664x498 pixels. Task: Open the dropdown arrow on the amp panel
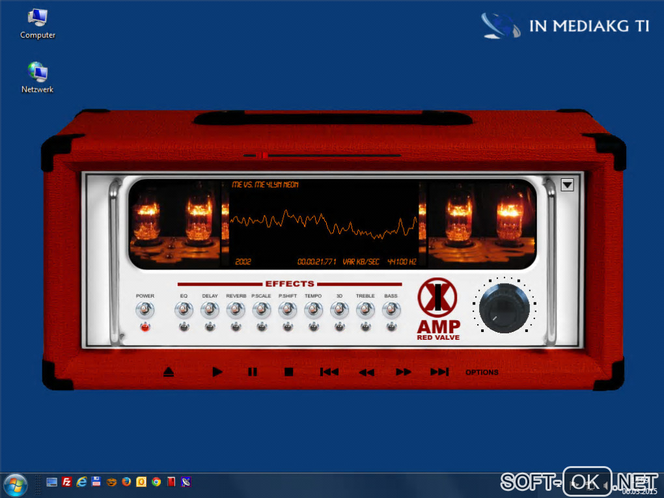coord(568,185)
